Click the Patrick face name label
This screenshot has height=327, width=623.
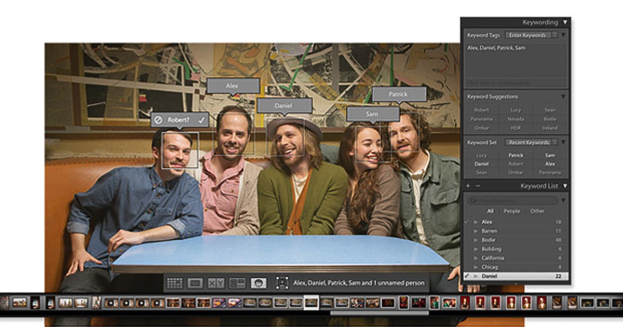pos(398,94)
